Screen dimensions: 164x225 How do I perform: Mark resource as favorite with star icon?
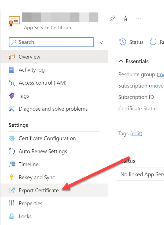(x=125, y=18)
